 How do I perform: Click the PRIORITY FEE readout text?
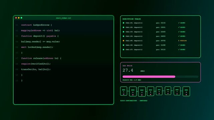coord(132,80)
